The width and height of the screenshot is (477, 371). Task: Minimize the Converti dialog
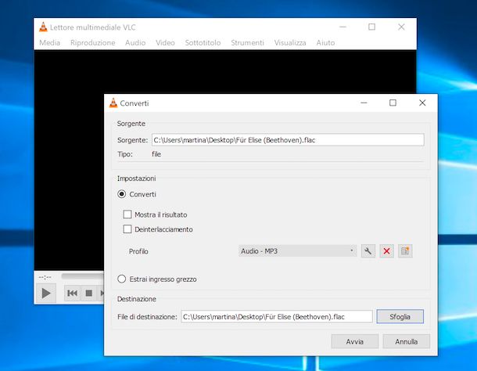coord(364,103)
